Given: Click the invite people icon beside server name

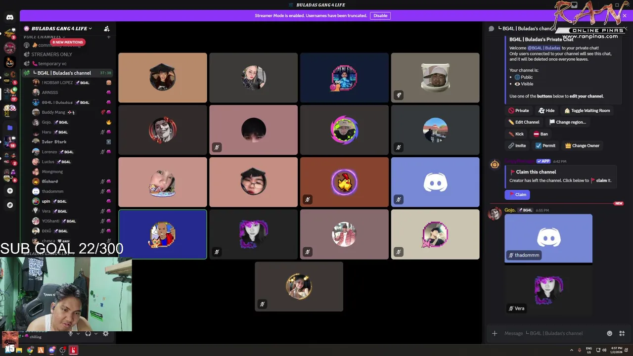Looking at the screenshot, I should point(107,29).
